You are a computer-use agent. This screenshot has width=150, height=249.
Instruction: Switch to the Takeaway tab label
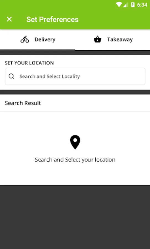(120, 39)
